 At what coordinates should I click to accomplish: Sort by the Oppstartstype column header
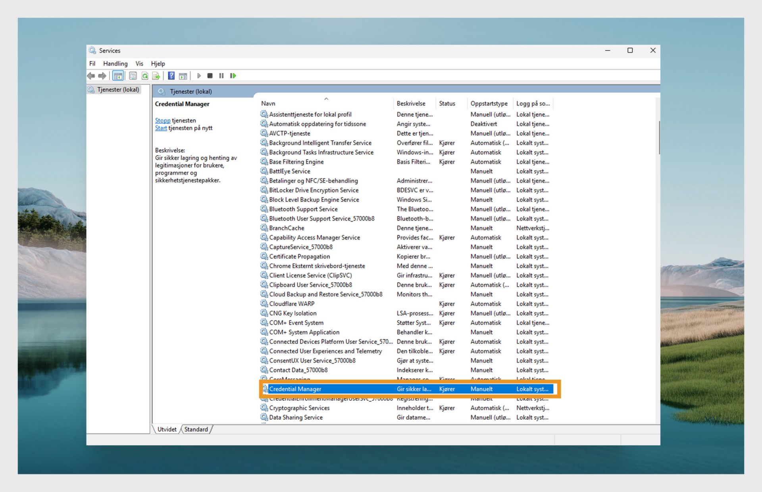click(489, 104)
